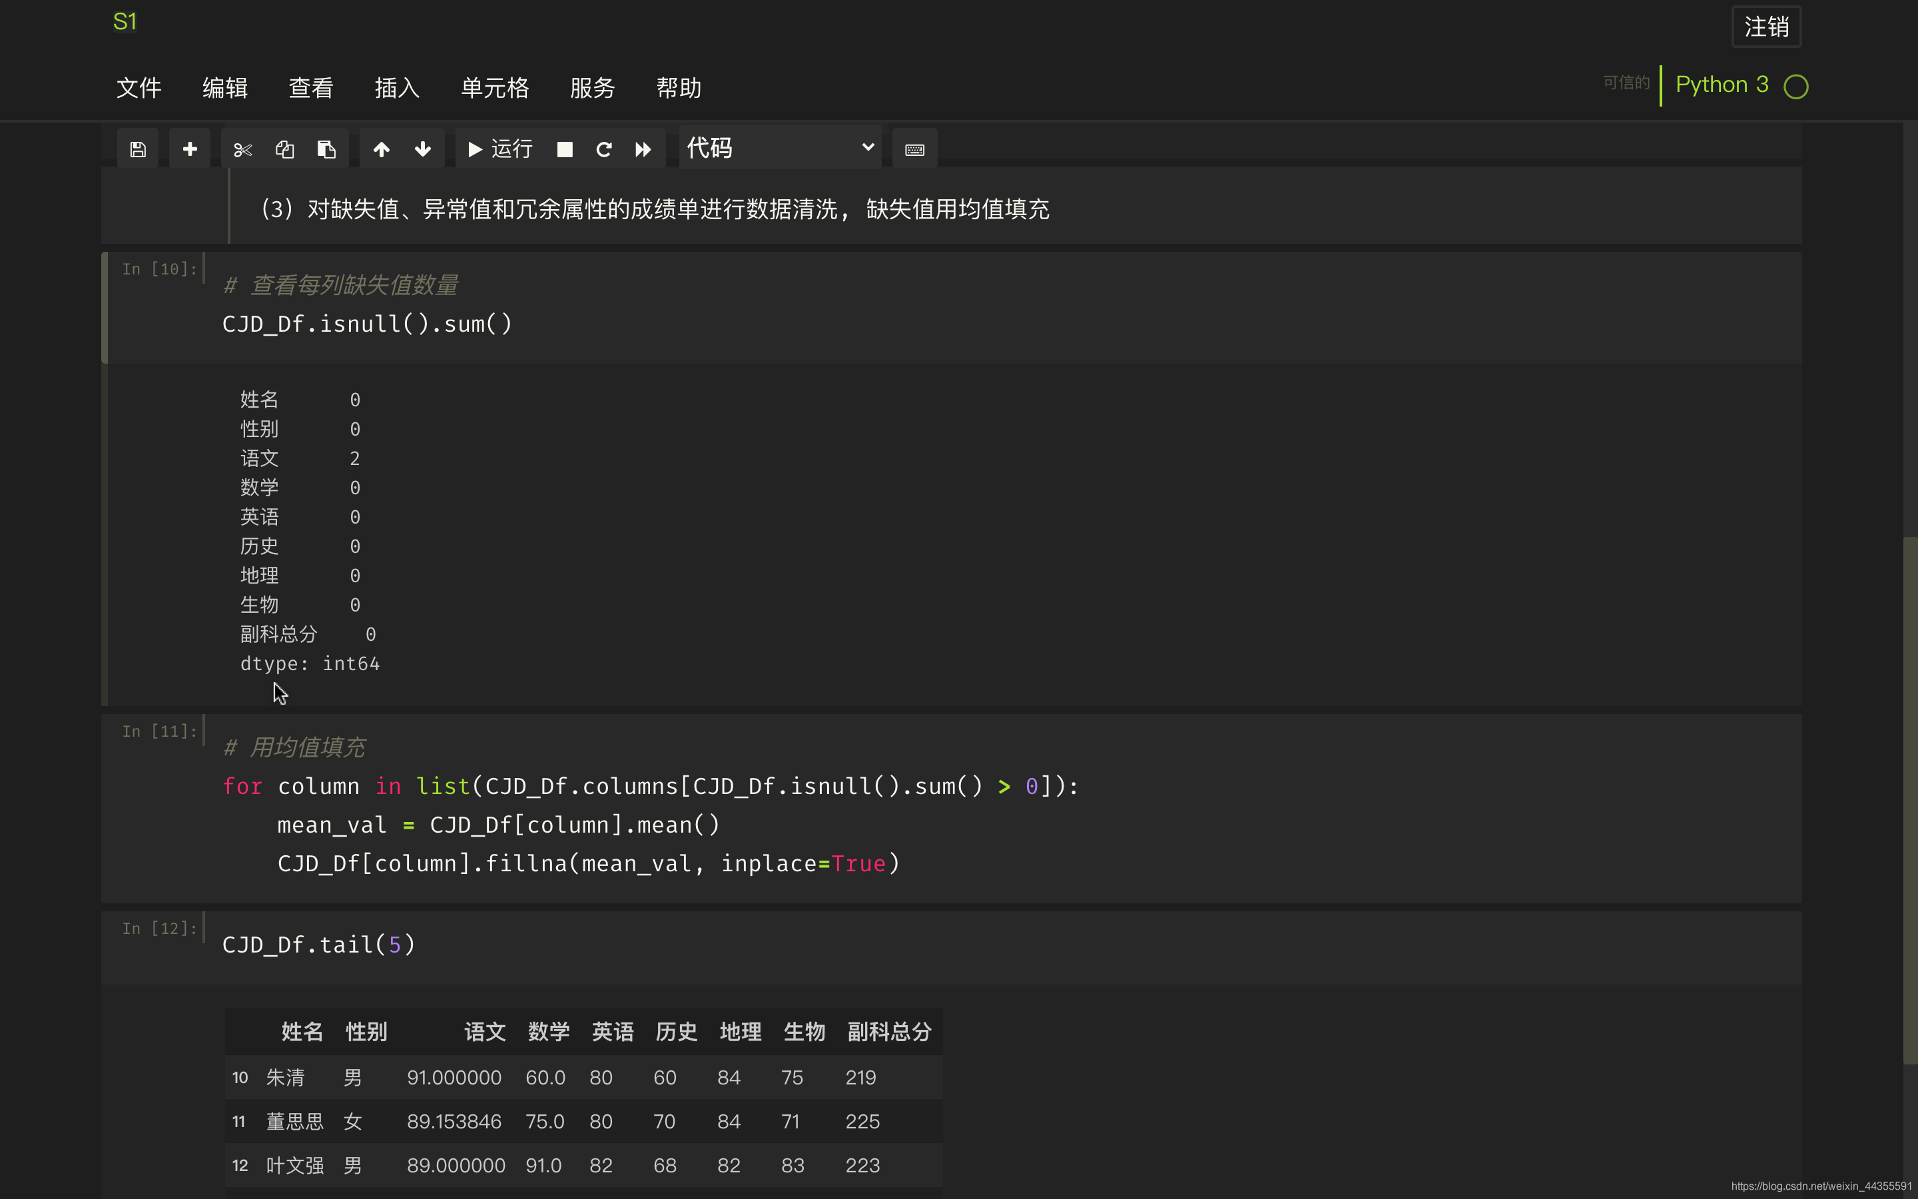This screenshot has width=1918, height=1199.
Task: Click the markdown heading about 数据清洗
Action: pos(654,209)
